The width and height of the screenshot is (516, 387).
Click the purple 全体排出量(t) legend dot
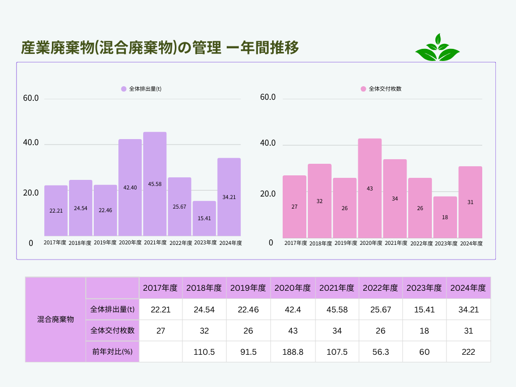click(123, 89)
